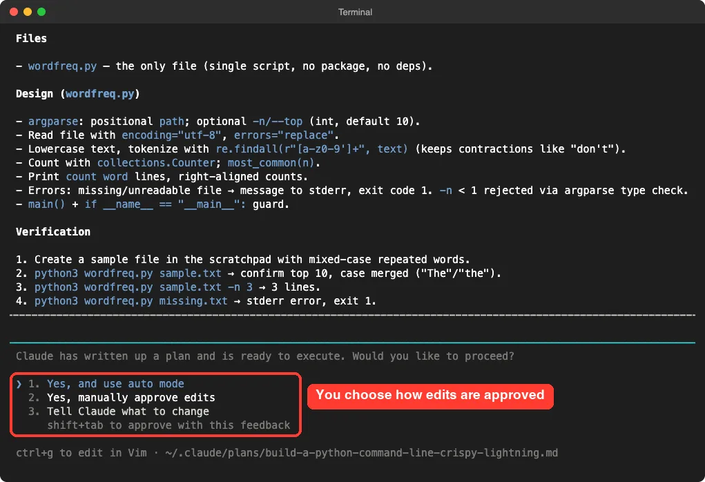705x482 pixels.
Task: Click the 're.findall' regex code text
Action: point(311,149)
